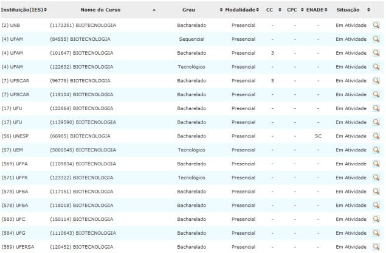
Task: Open details magnifier for UFU course 1139590
Action: (x=376, y=122)
